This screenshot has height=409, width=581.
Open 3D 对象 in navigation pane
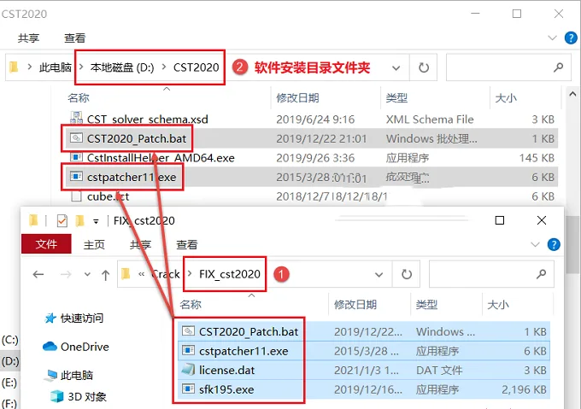click(x=87, y=397)
